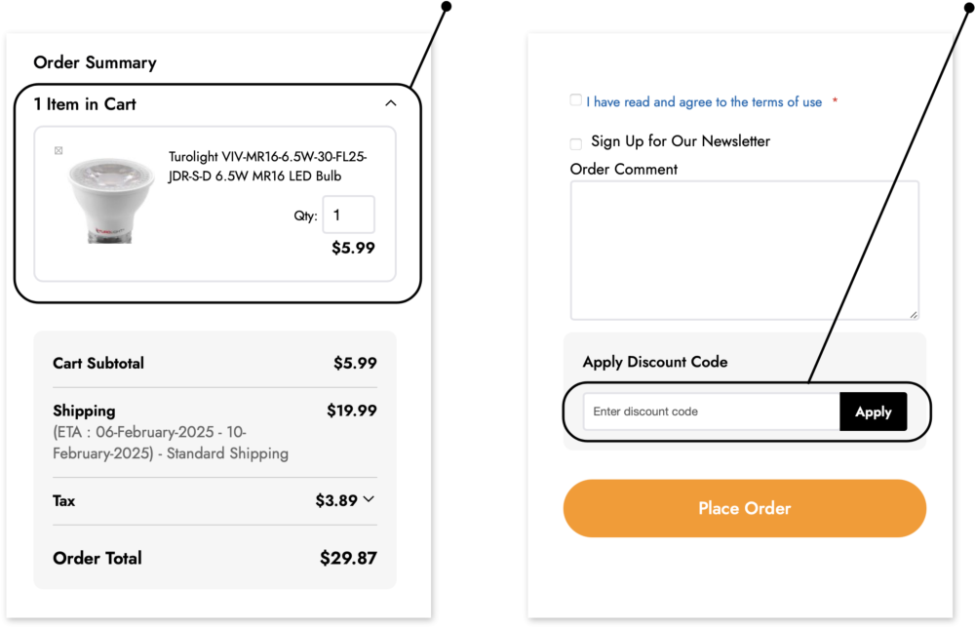The height and width of the screenshot is (628, 975).
Task: Click the orange Place Order button
Action: pyautogui.click(x=744, y=508)
